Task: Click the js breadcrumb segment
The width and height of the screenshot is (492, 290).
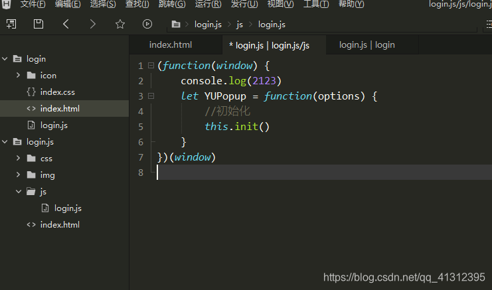Action: (x=240, y=25)
